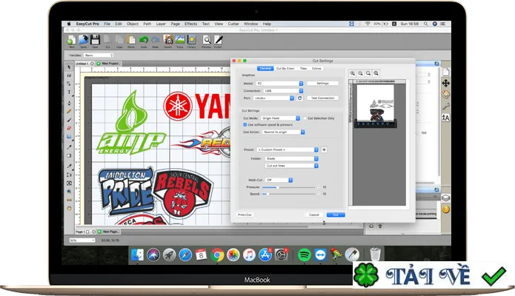Select the pencil draw tool
The height and width of the screenshot is (296, 515).
coord(69,112)
